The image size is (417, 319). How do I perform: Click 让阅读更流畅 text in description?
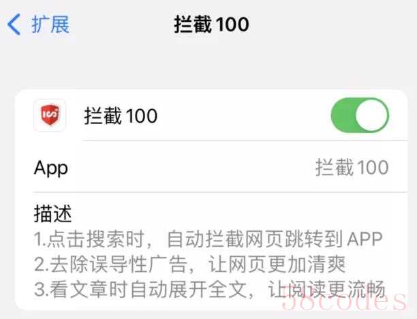point(326,289)
